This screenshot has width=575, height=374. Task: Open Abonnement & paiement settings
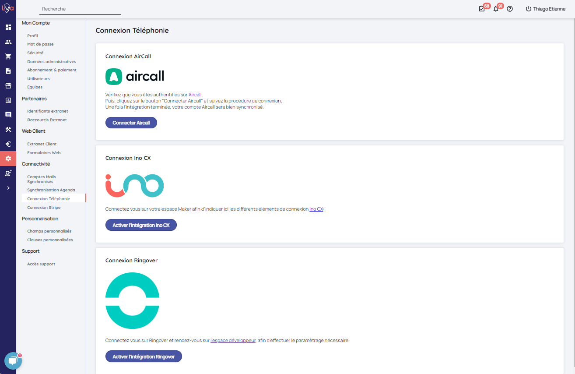click(x=52, y=70)
